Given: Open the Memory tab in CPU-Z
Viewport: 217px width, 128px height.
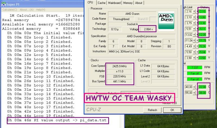Looking at the screenshot, I should coord(128,3).
